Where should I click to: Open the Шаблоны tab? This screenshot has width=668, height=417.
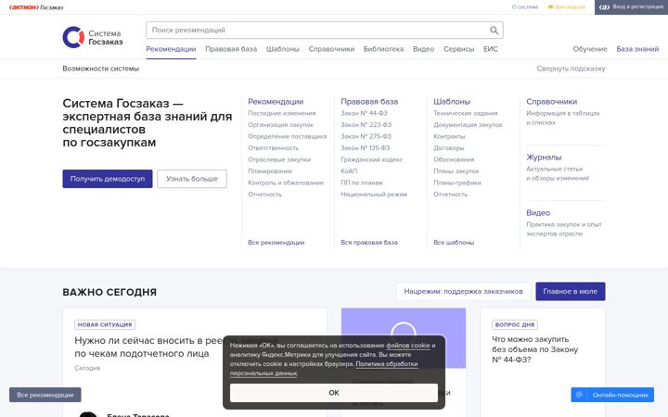coord(282,49)
